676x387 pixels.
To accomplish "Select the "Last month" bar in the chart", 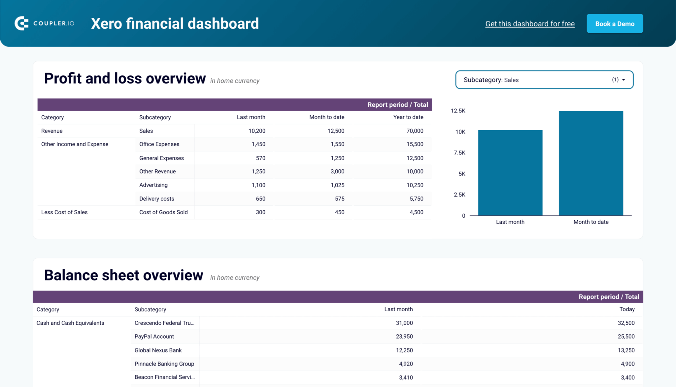I will point(510,173).
